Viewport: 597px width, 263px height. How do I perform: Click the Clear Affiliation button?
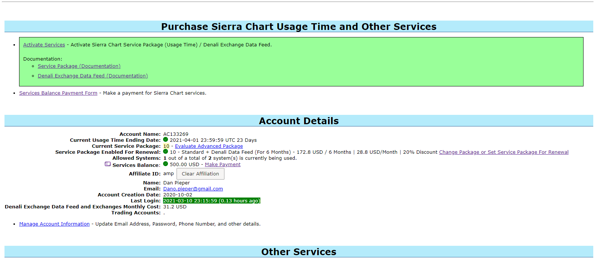(x=200, y=174)
